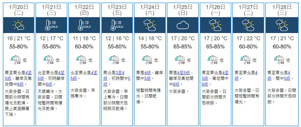Click the 17 | 20 °C temperature on January 26
The width and height of the screenshot is (301, 127).
pyautogui.click(x=216, y=38)
